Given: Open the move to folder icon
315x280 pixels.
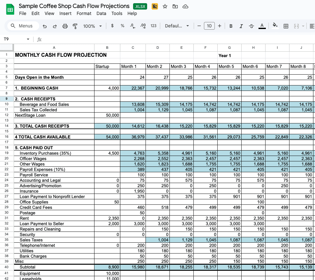Looking at the screenshot, I should pyautogui.click(x=175, y=6).
